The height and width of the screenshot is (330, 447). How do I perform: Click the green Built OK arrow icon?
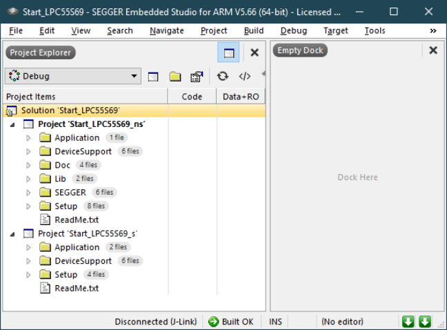(x=213, y=322)
